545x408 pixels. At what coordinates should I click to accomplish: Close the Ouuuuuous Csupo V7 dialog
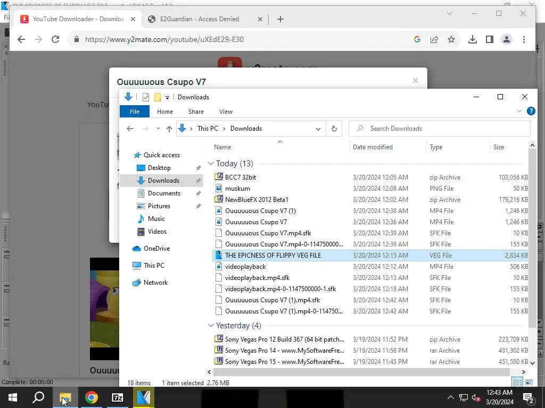click(x=415, y=81)
